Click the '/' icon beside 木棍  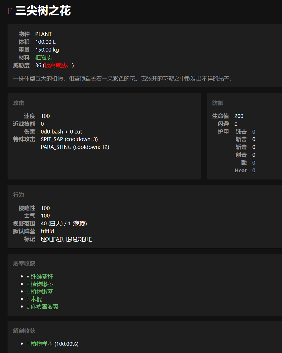[28, 299]
